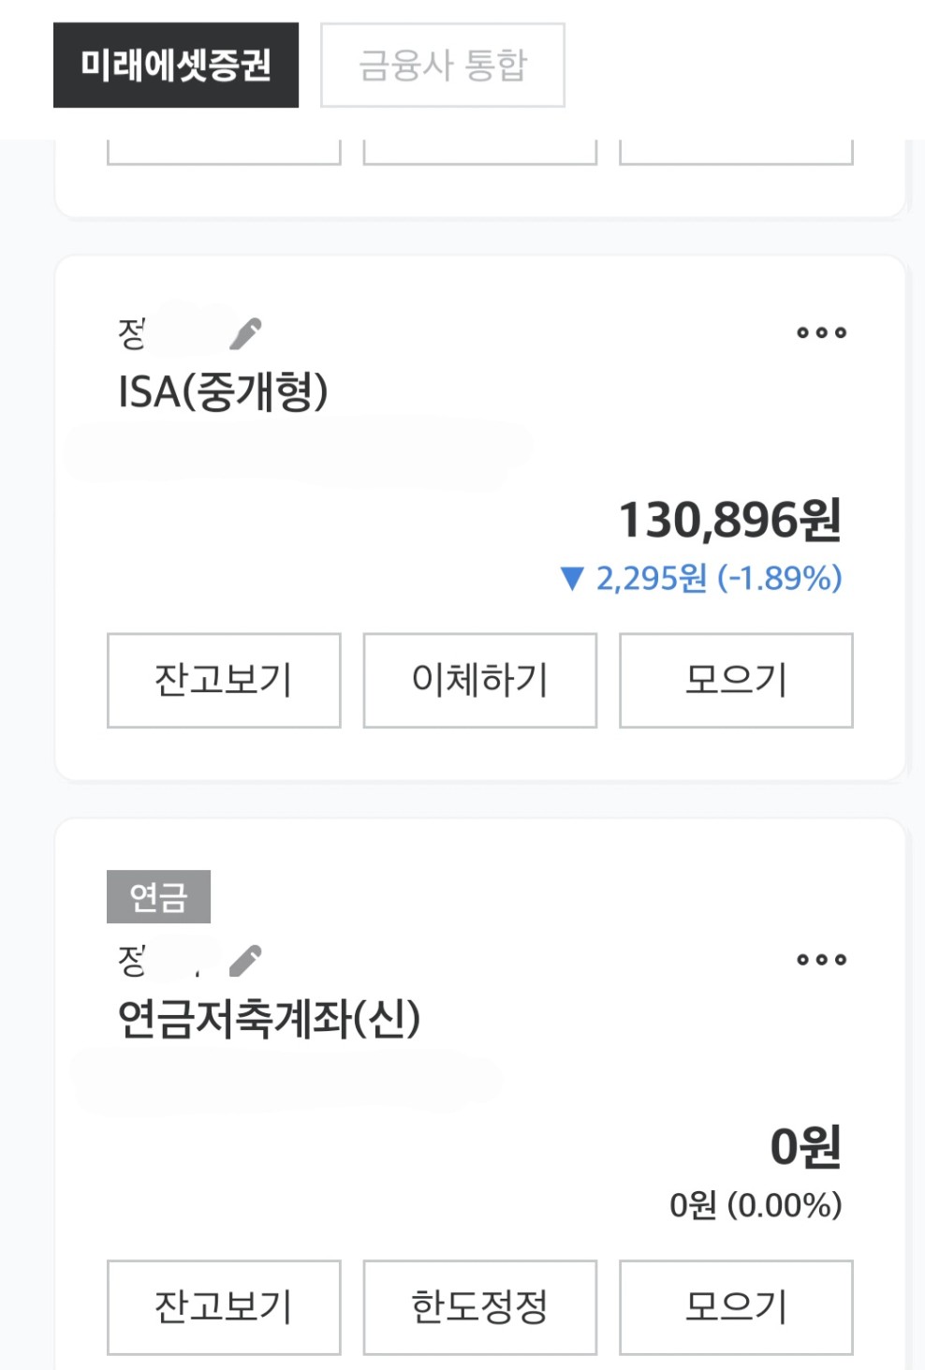Open the three-dot menu on ISA card

coord(821,332)
